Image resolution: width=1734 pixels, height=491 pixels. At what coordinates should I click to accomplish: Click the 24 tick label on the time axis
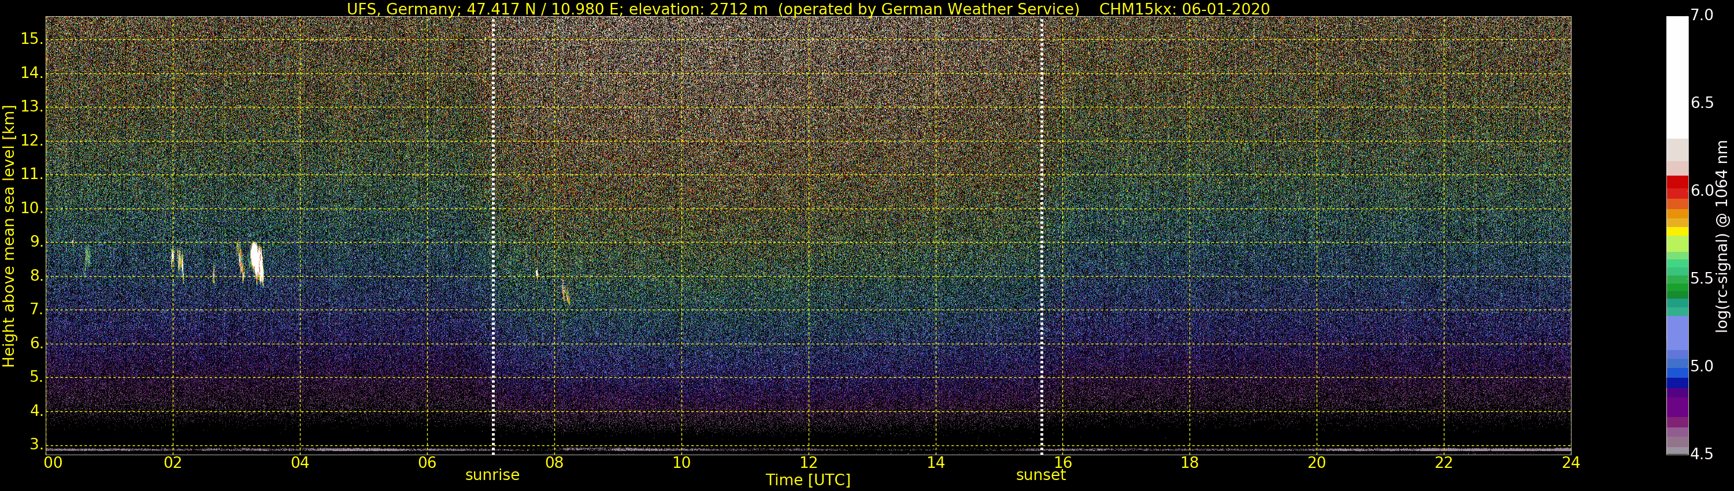coord(1570,463)
